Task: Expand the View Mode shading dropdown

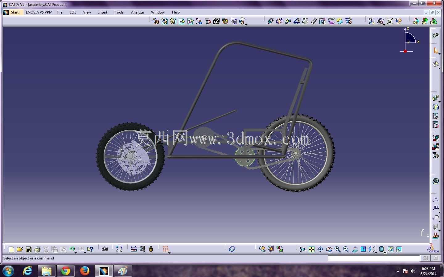Action: tap(385, 252)
